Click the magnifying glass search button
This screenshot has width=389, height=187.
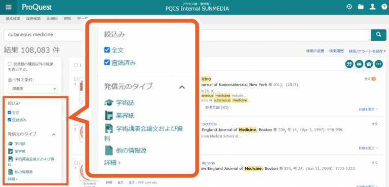(378, 35)
